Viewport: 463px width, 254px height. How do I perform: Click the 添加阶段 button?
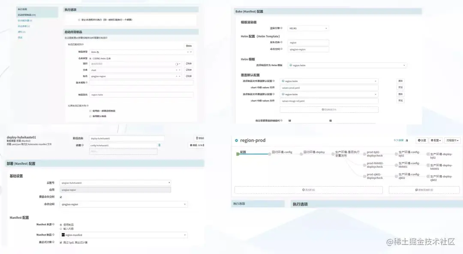coord(309,190)
